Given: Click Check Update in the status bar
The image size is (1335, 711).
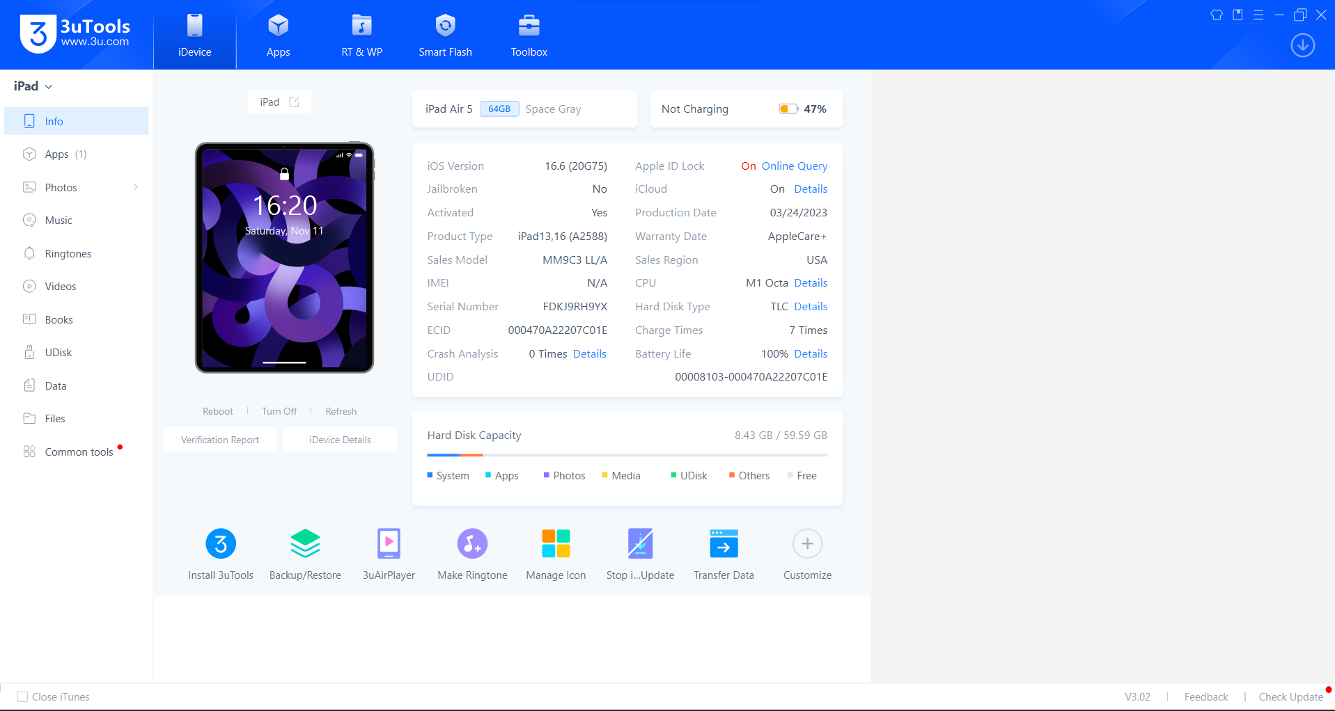Looking at the screenshot, I should [x=1291, y=697].
